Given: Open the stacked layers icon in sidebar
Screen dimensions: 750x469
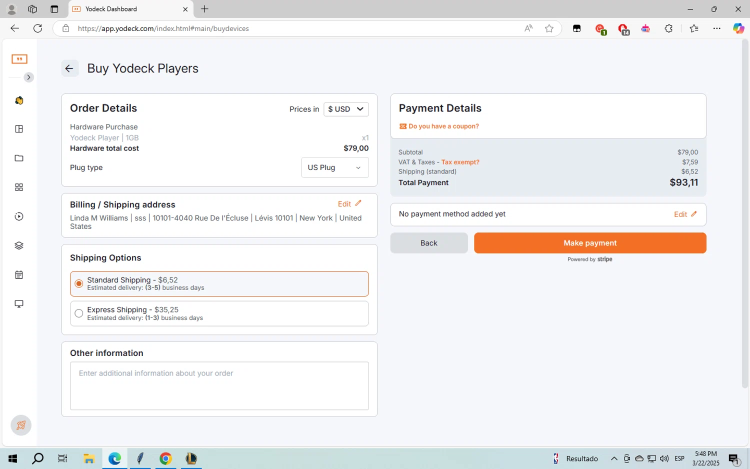Looking at the screenshot, I should click(x=19, y=245).
